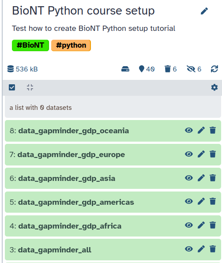Expand dataset 3 data_gapminder_all

point(50,250)
